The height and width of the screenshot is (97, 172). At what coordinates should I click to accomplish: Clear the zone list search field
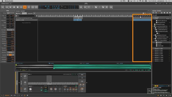[35, 16]
